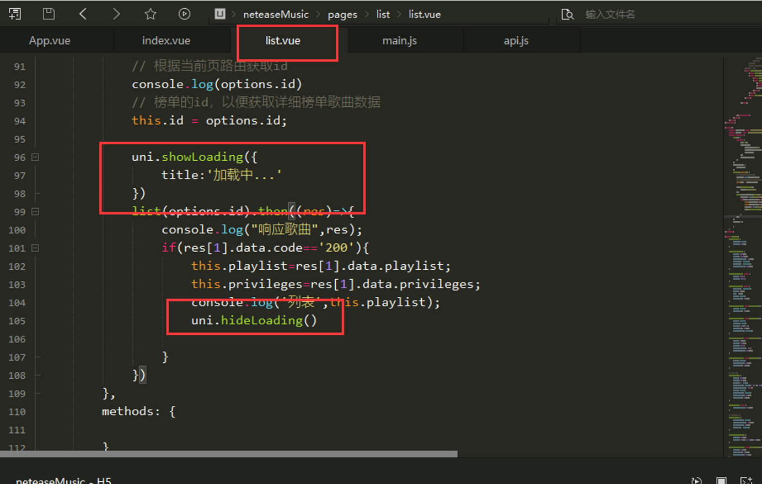Open a new terminal with the console icon
Image resolution: width=762 pixels, height=484 pixels.
coord(746,481)
